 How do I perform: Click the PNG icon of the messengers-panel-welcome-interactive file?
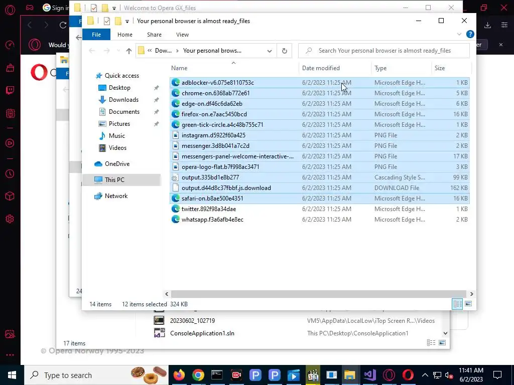coord(175,156)
